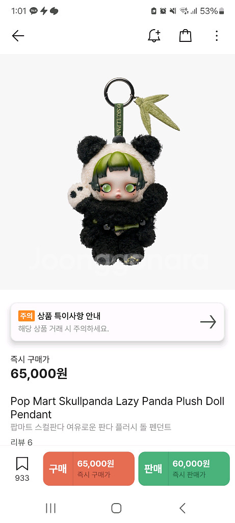
Task: Open the 상품 특이사항 안내 notice
Action: pyautogui.click(x=117, y=322)
